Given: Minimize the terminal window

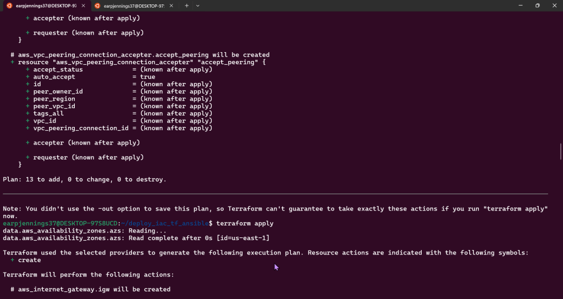Looking at the screenshot, I should tap(518, 5).
